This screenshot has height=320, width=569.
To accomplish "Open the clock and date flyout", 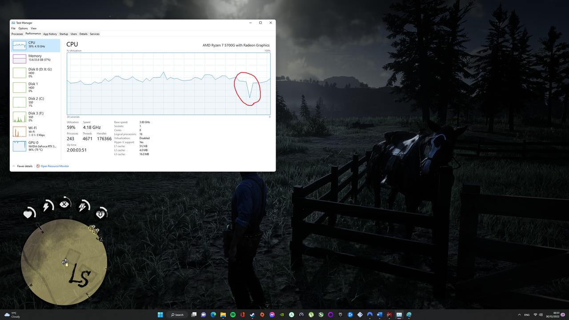I will 553,315.
